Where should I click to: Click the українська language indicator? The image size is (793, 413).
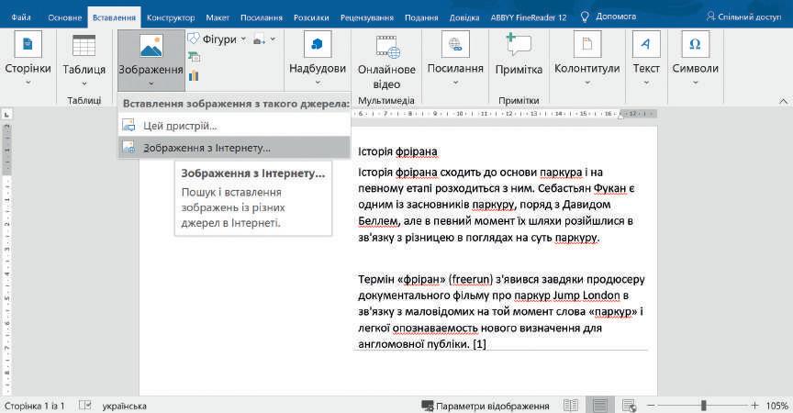point(125,406)
